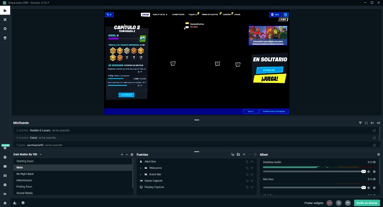Open the Editor tab in sidebar
Image resolution: width=383 pixels, height=207 pixels.
(5, 10)
